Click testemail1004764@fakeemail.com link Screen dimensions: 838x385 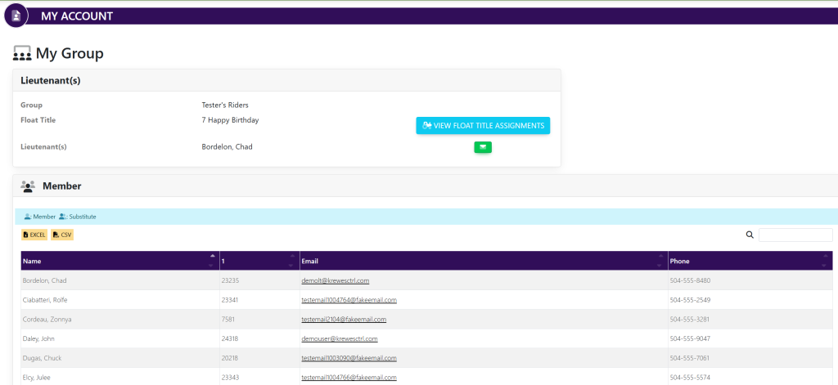point(349,300)
